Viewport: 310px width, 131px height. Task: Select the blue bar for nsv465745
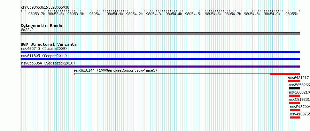pos(160,52)
